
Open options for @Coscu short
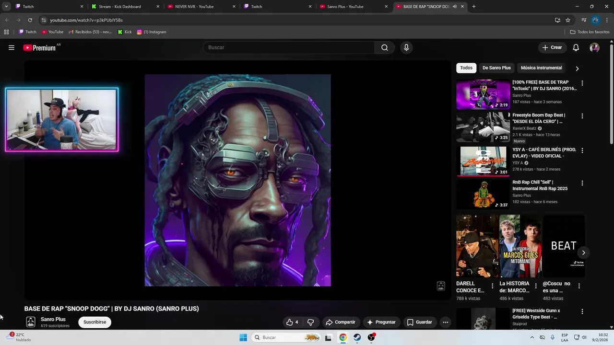(579, 286)
